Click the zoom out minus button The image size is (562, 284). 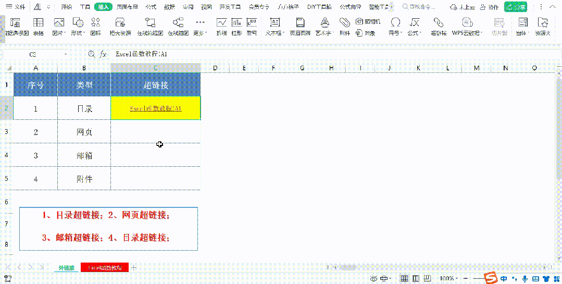466,278
